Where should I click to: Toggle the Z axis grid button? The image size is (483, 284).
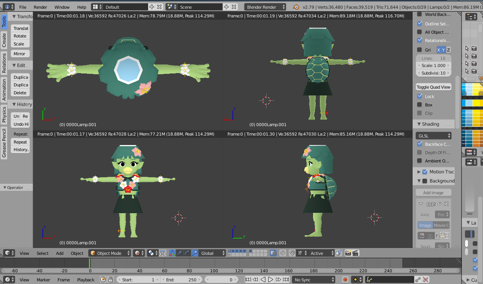pos(449,50)
